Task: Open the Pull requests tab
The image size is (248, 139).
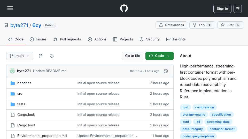Action: tap(67, 39)
